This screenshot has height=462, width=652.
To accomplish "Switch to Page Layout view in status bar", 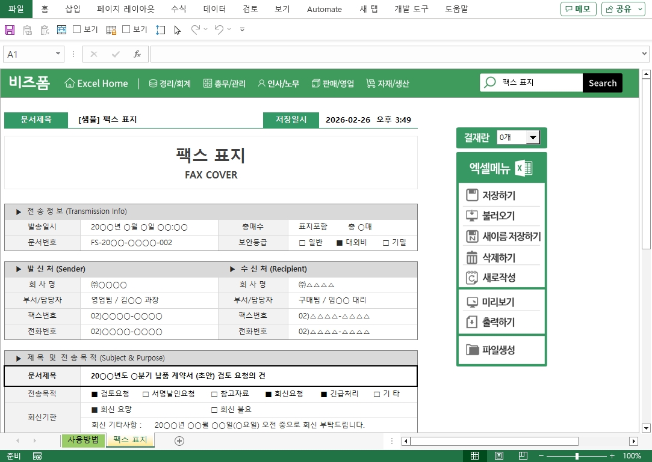I will pos(499,456).
